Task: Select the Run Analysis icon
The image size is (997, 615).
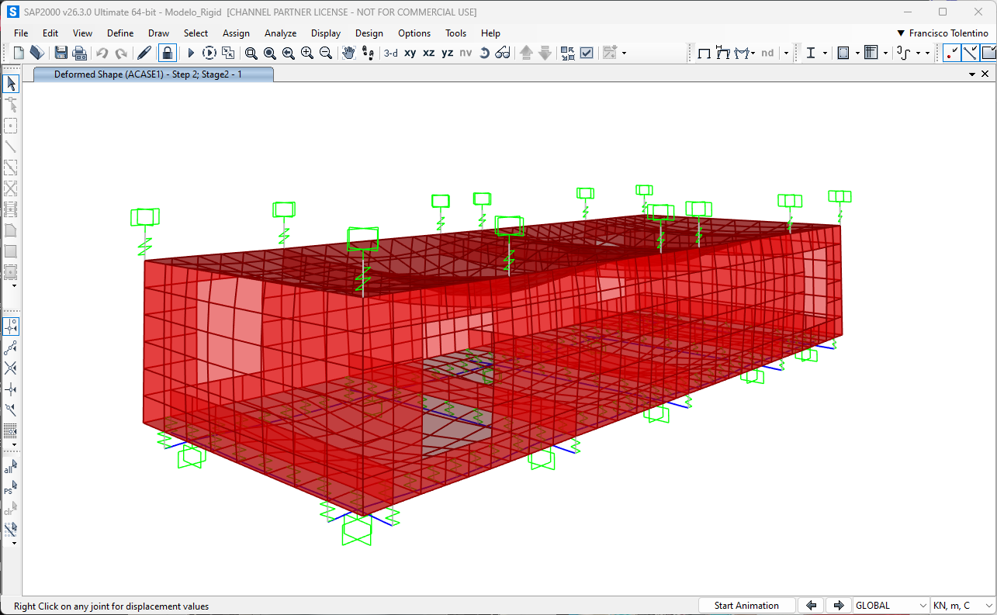Action: pyautogui.click(x=189, y=52)
